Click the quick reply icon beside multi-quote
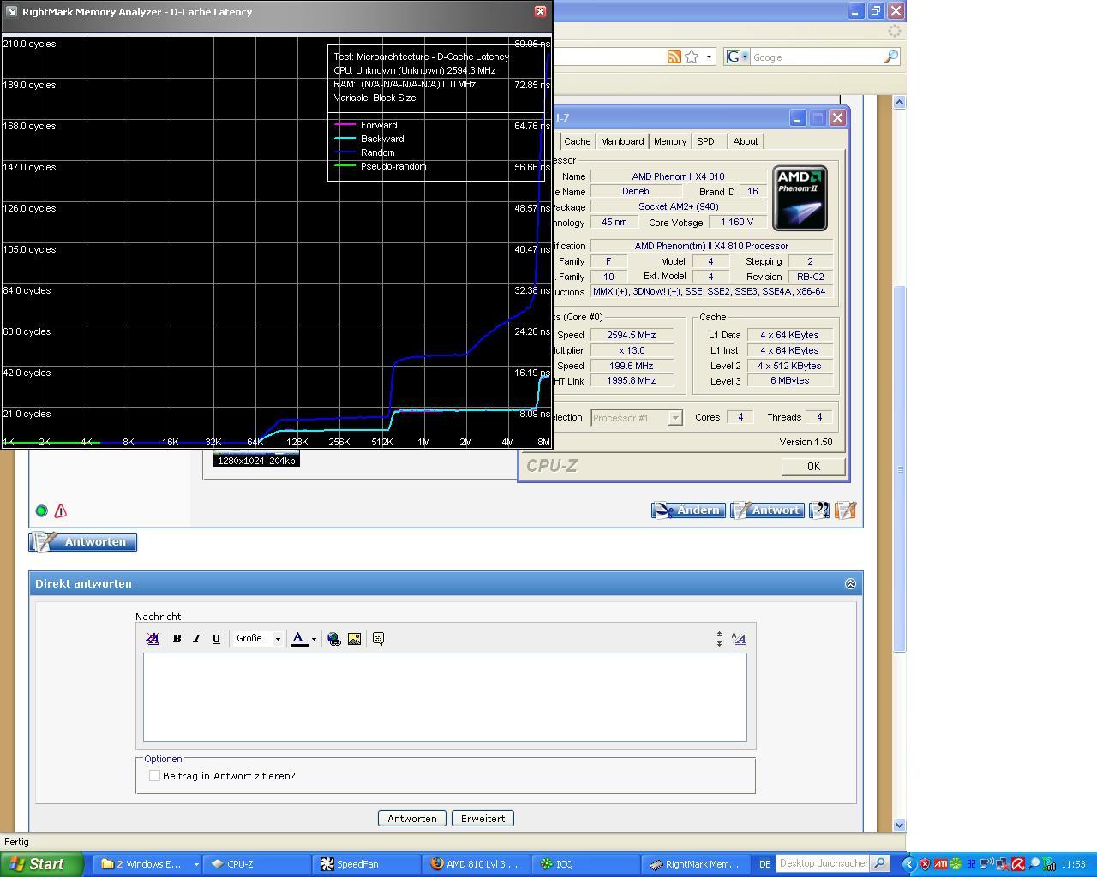 (x=845, y=510)
